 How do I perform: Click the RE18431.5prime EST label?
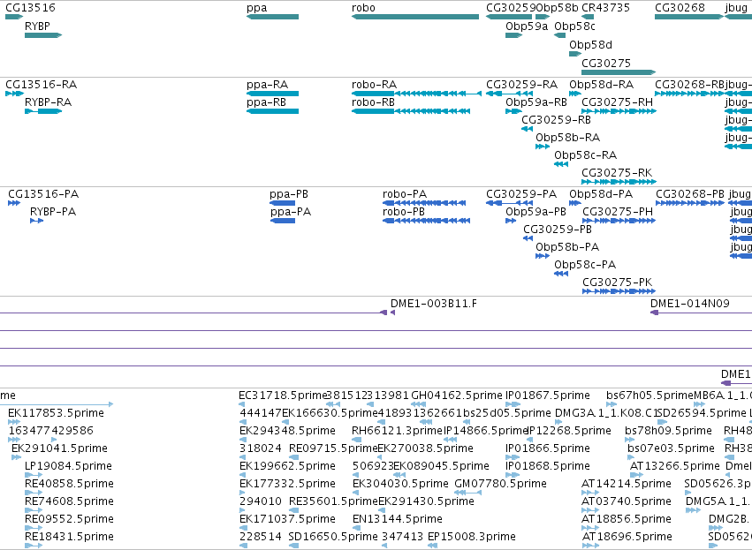point(69,537)
